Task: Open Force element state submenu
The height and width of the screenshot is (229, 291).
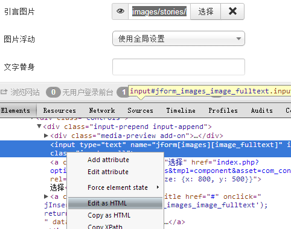Action: point(115,187)
